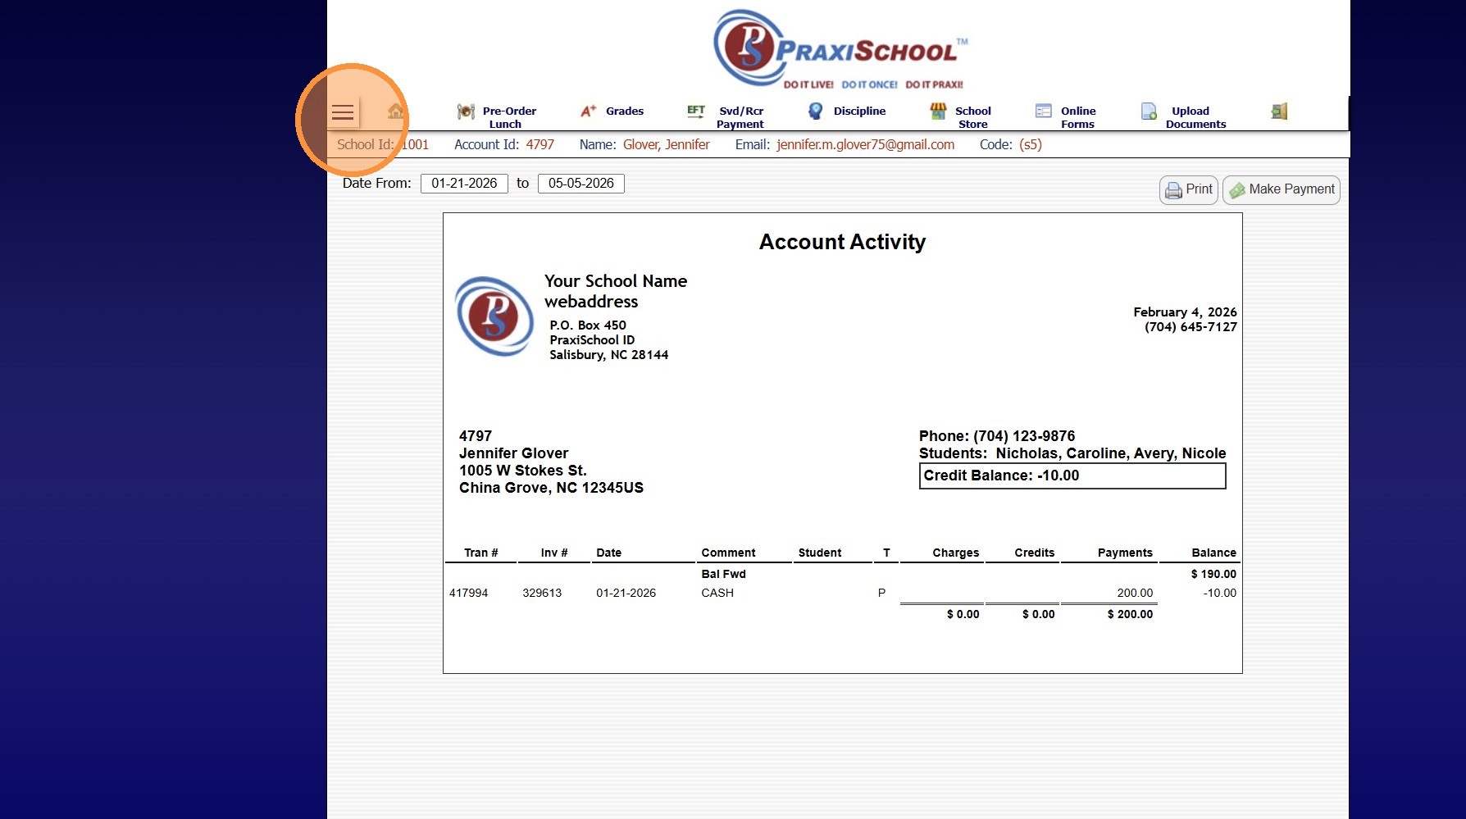Click the Charges column header

[x=955, y=553]
